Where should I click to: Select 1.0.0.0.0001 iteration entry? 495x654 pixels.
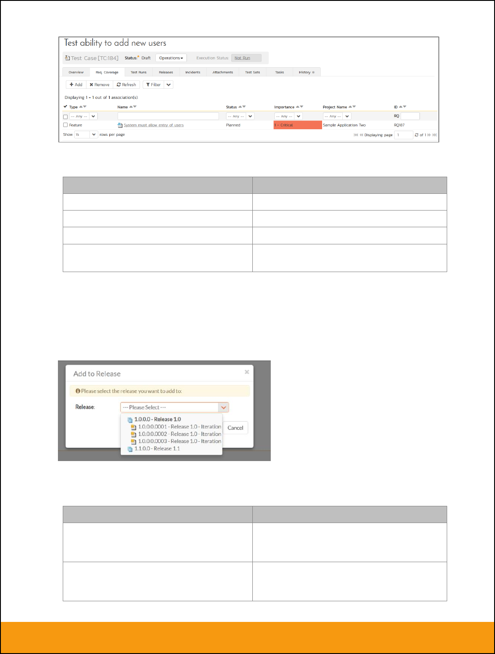(x=179, y=427)
